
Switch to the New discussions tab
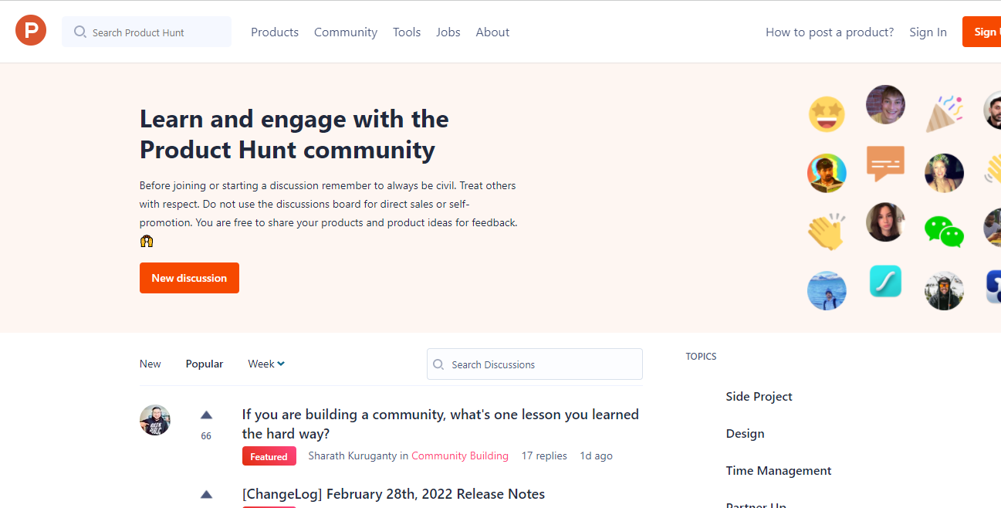pyautogui.click(x=150, y=364)
